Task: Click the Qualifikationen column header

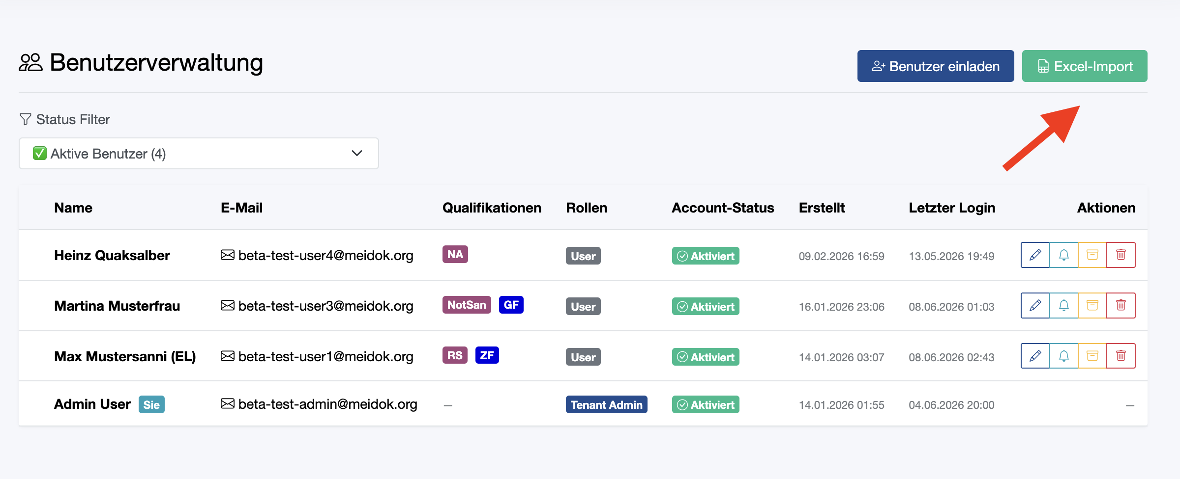Action: tap(492, 208)
